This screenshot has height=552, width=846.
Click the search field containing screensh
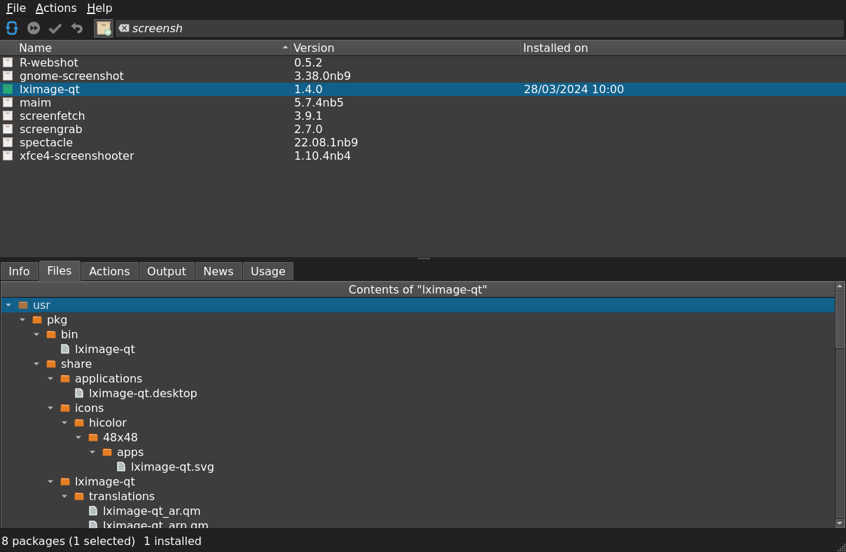[480, 28]
